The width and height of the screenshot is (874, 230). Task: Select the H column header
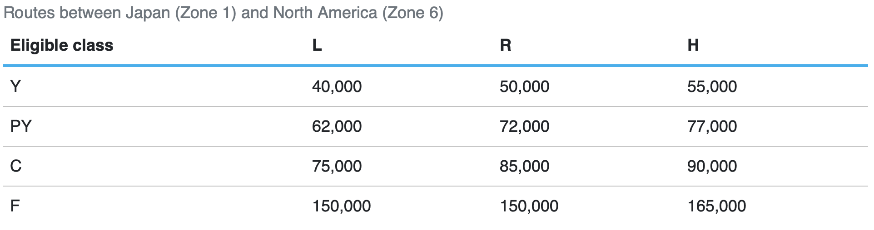pos(693,45)
